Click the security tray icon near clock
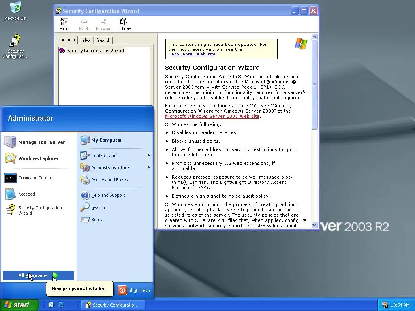Screen dimensions: 415x311 pyautogui.click(x=385, y=305)
